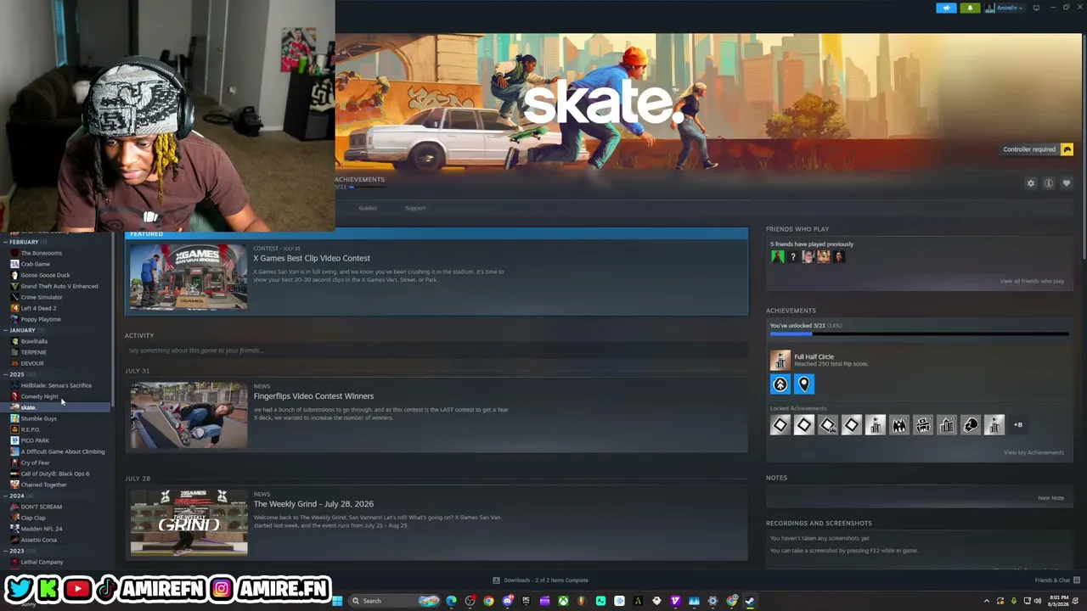This screenshot has width=1087, height=611.
Task: Select Call of Duty: Black Ops 6
Action: tap(54, 474)
